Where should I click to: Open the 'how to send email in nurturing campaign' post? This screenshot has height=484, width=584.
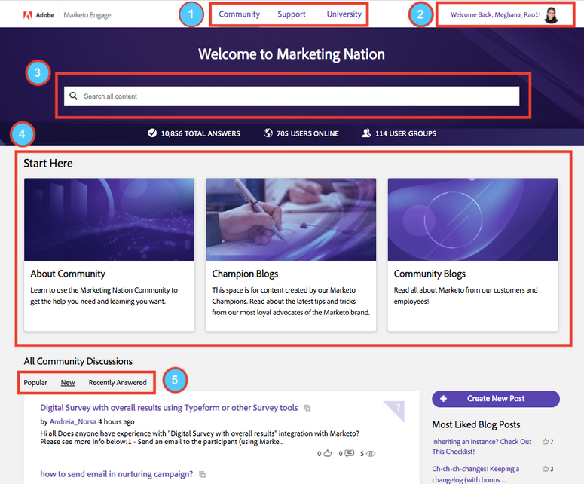[116, 474]
